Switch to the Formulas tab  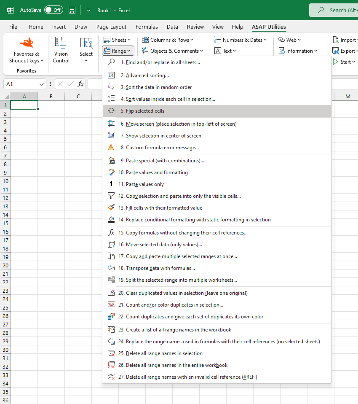click(x=147, y=27)
